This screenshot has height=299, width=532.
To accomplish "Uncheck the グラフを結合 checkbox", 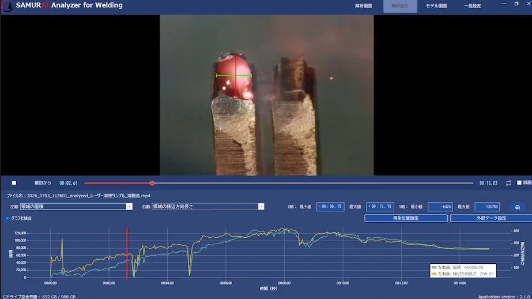I will [7, 218].
